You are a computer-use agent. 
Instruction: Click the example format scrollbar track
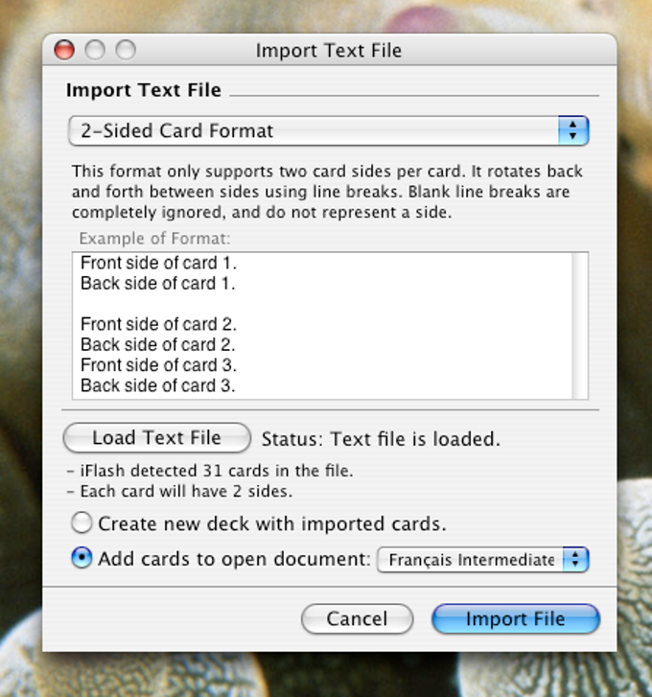pyautogui.click(x=580, y=326)
